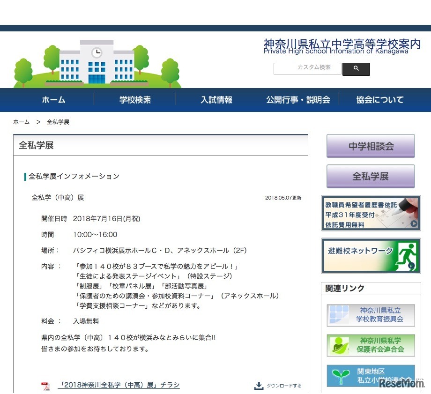431x394 pixels.
Task: Navigate to ホーム via breadcrumb
Action: coord(21,122)
